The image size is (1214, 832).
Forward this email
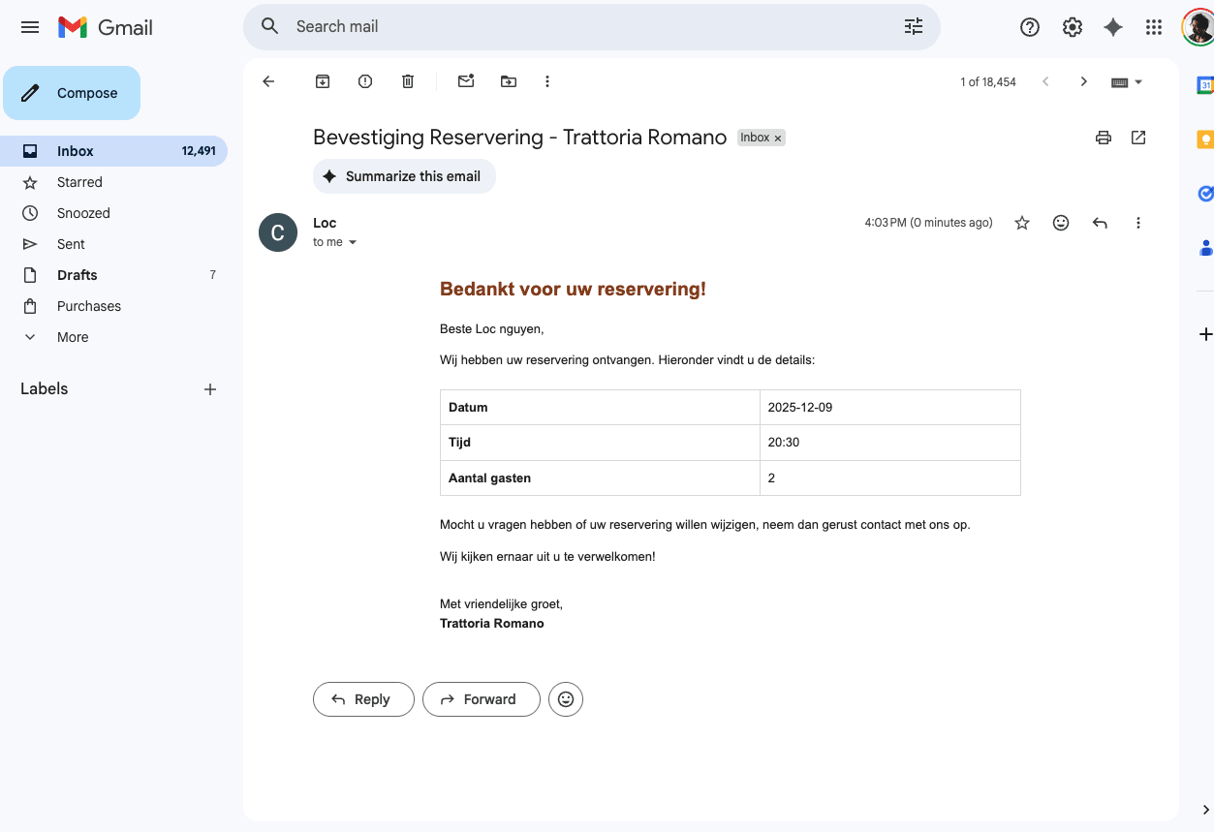[x=481, y=698]
